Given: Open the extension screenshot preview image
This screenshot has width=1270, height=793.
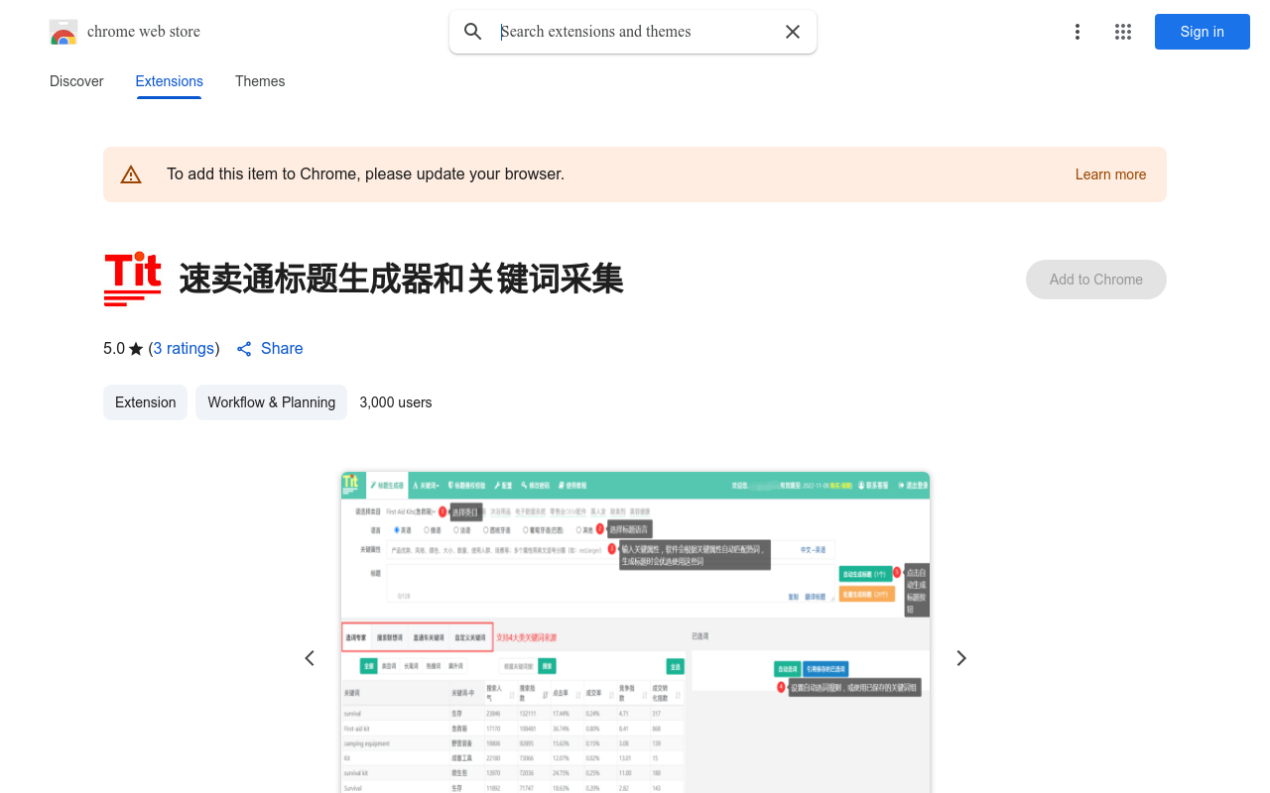Looking at the screenshot, I should pos(635,632).
